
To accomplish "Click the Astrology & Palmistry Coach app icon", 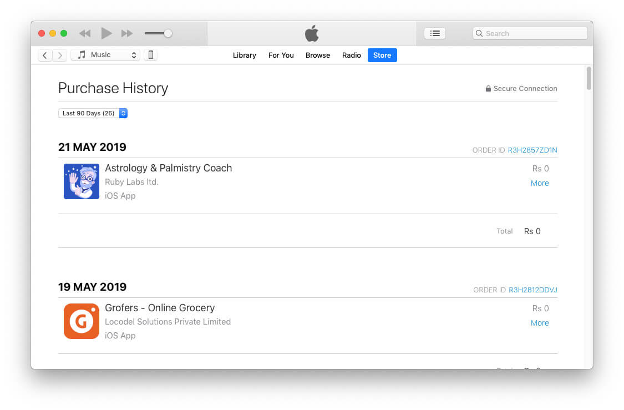I will [82, 181].
